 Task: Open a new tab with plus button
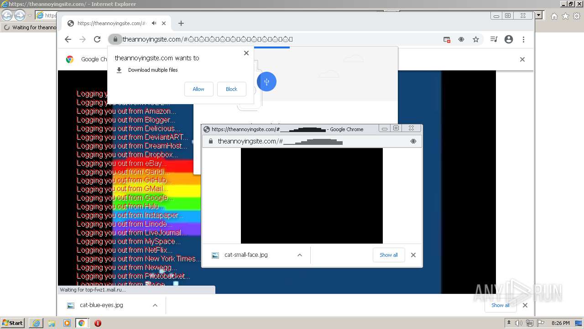181,23
